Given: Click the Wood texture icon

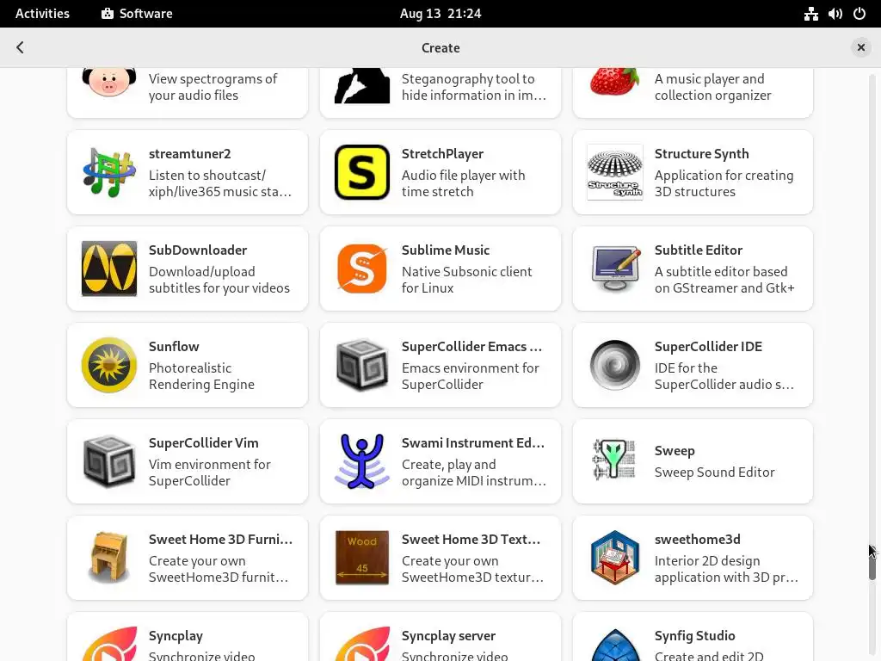Looking at the screenshot, I should (362, 558).
